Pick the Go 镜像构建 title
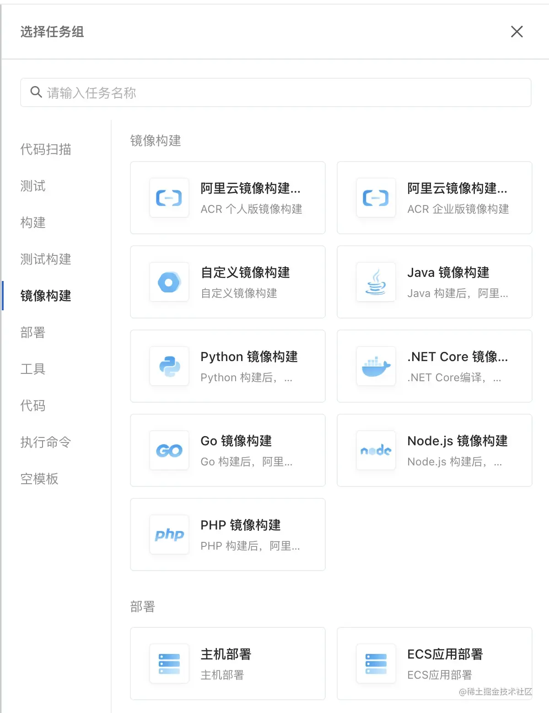 coord(236,441)
